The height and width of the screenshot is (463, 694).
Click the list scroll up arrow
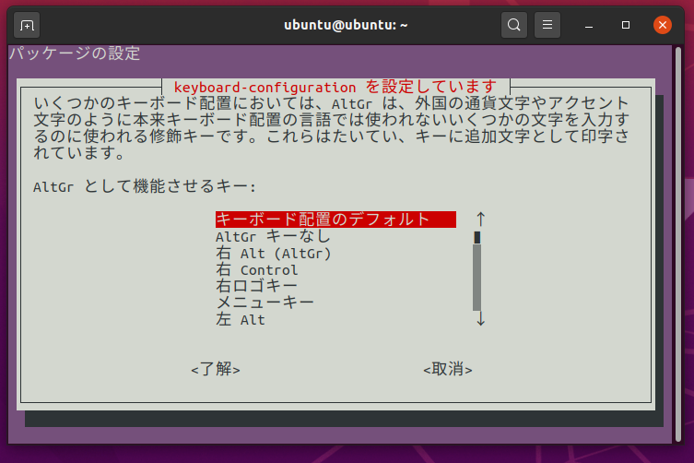point(481,219)
